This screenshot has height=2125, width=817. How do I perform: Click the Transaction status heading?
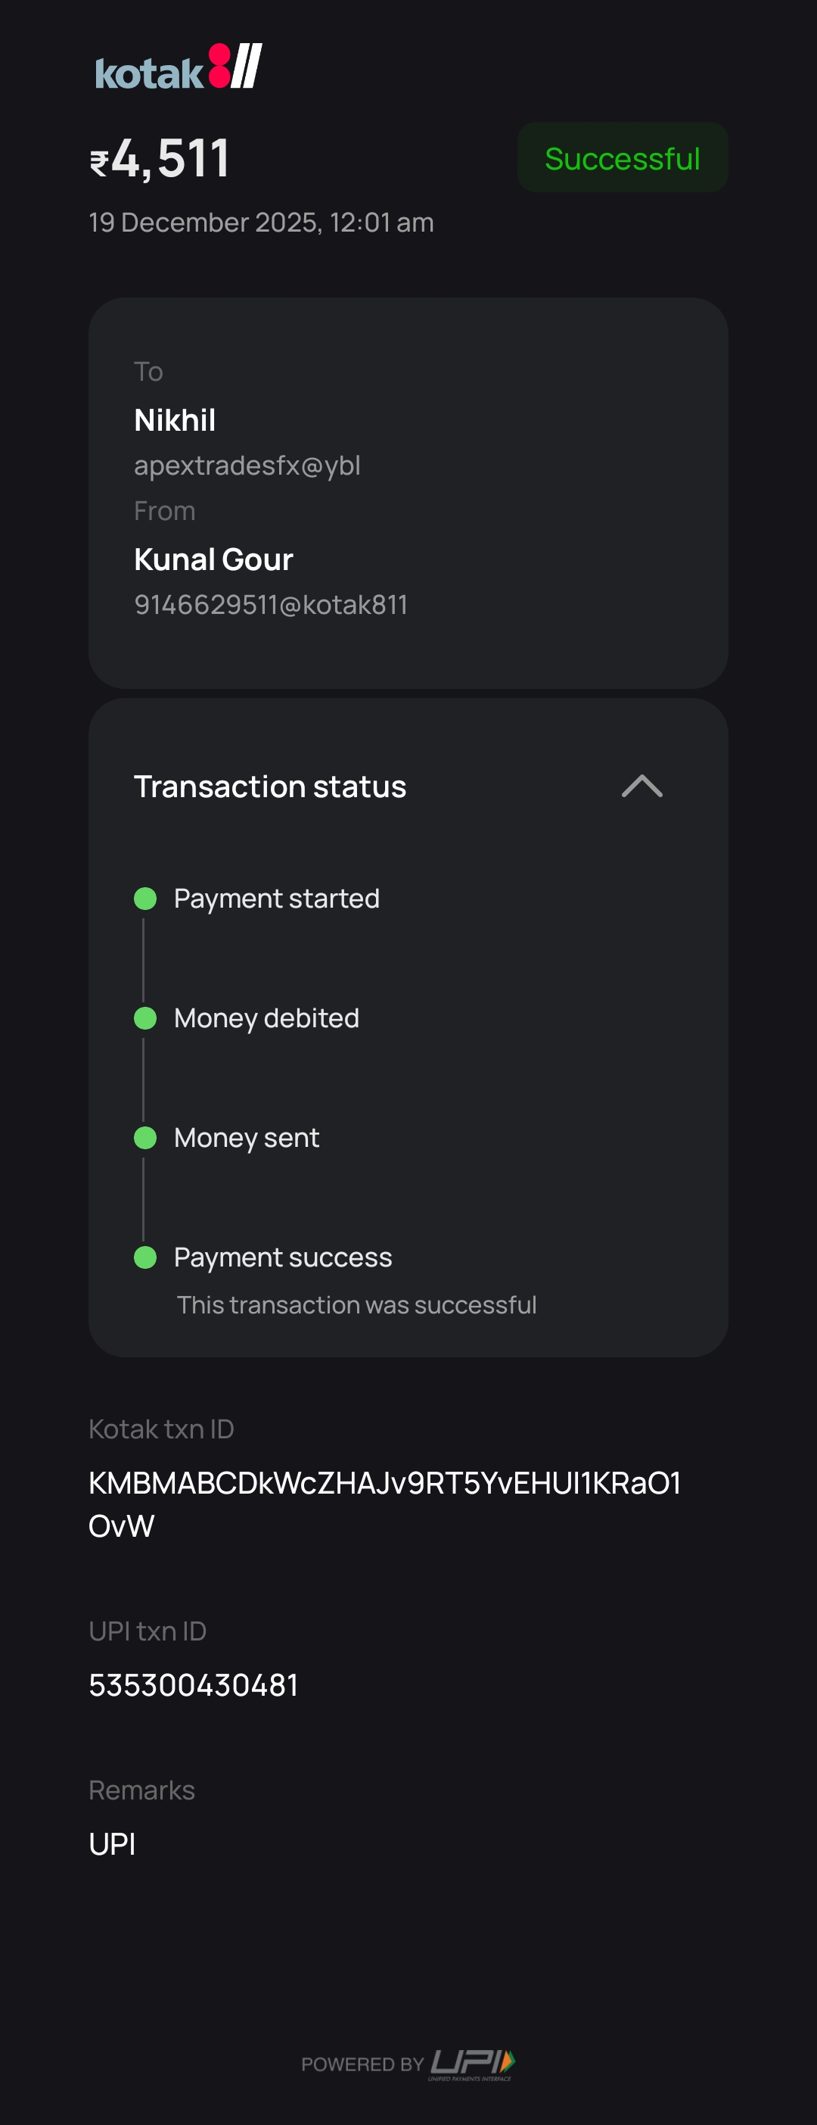pyautogui.click(x=269, y=787)
